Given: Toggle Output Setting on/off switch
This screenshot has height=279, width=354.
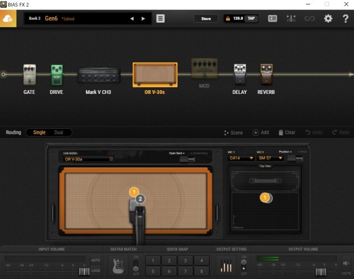Looking at the screenshot, I should point(244,265).
